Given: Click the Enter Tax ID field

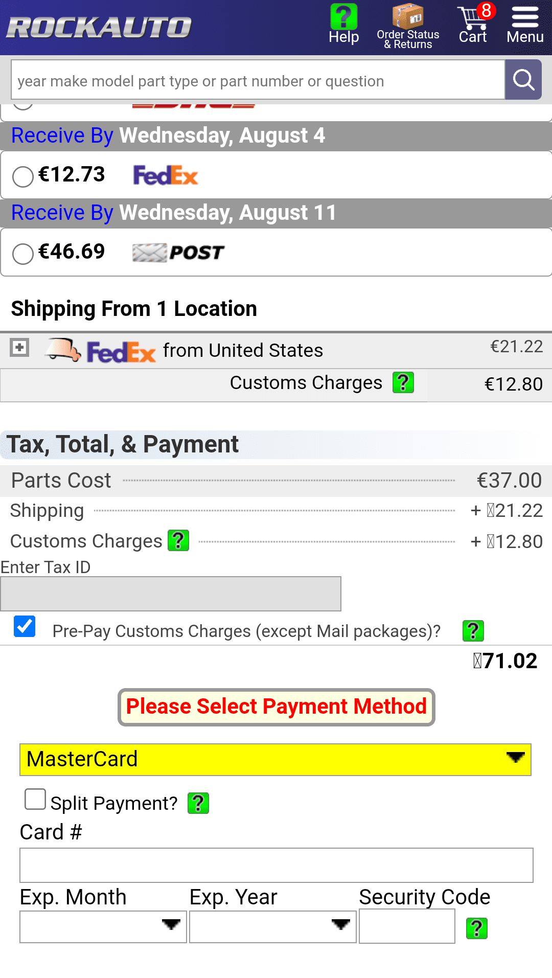Looking at the screenshot, I should 171,594.
